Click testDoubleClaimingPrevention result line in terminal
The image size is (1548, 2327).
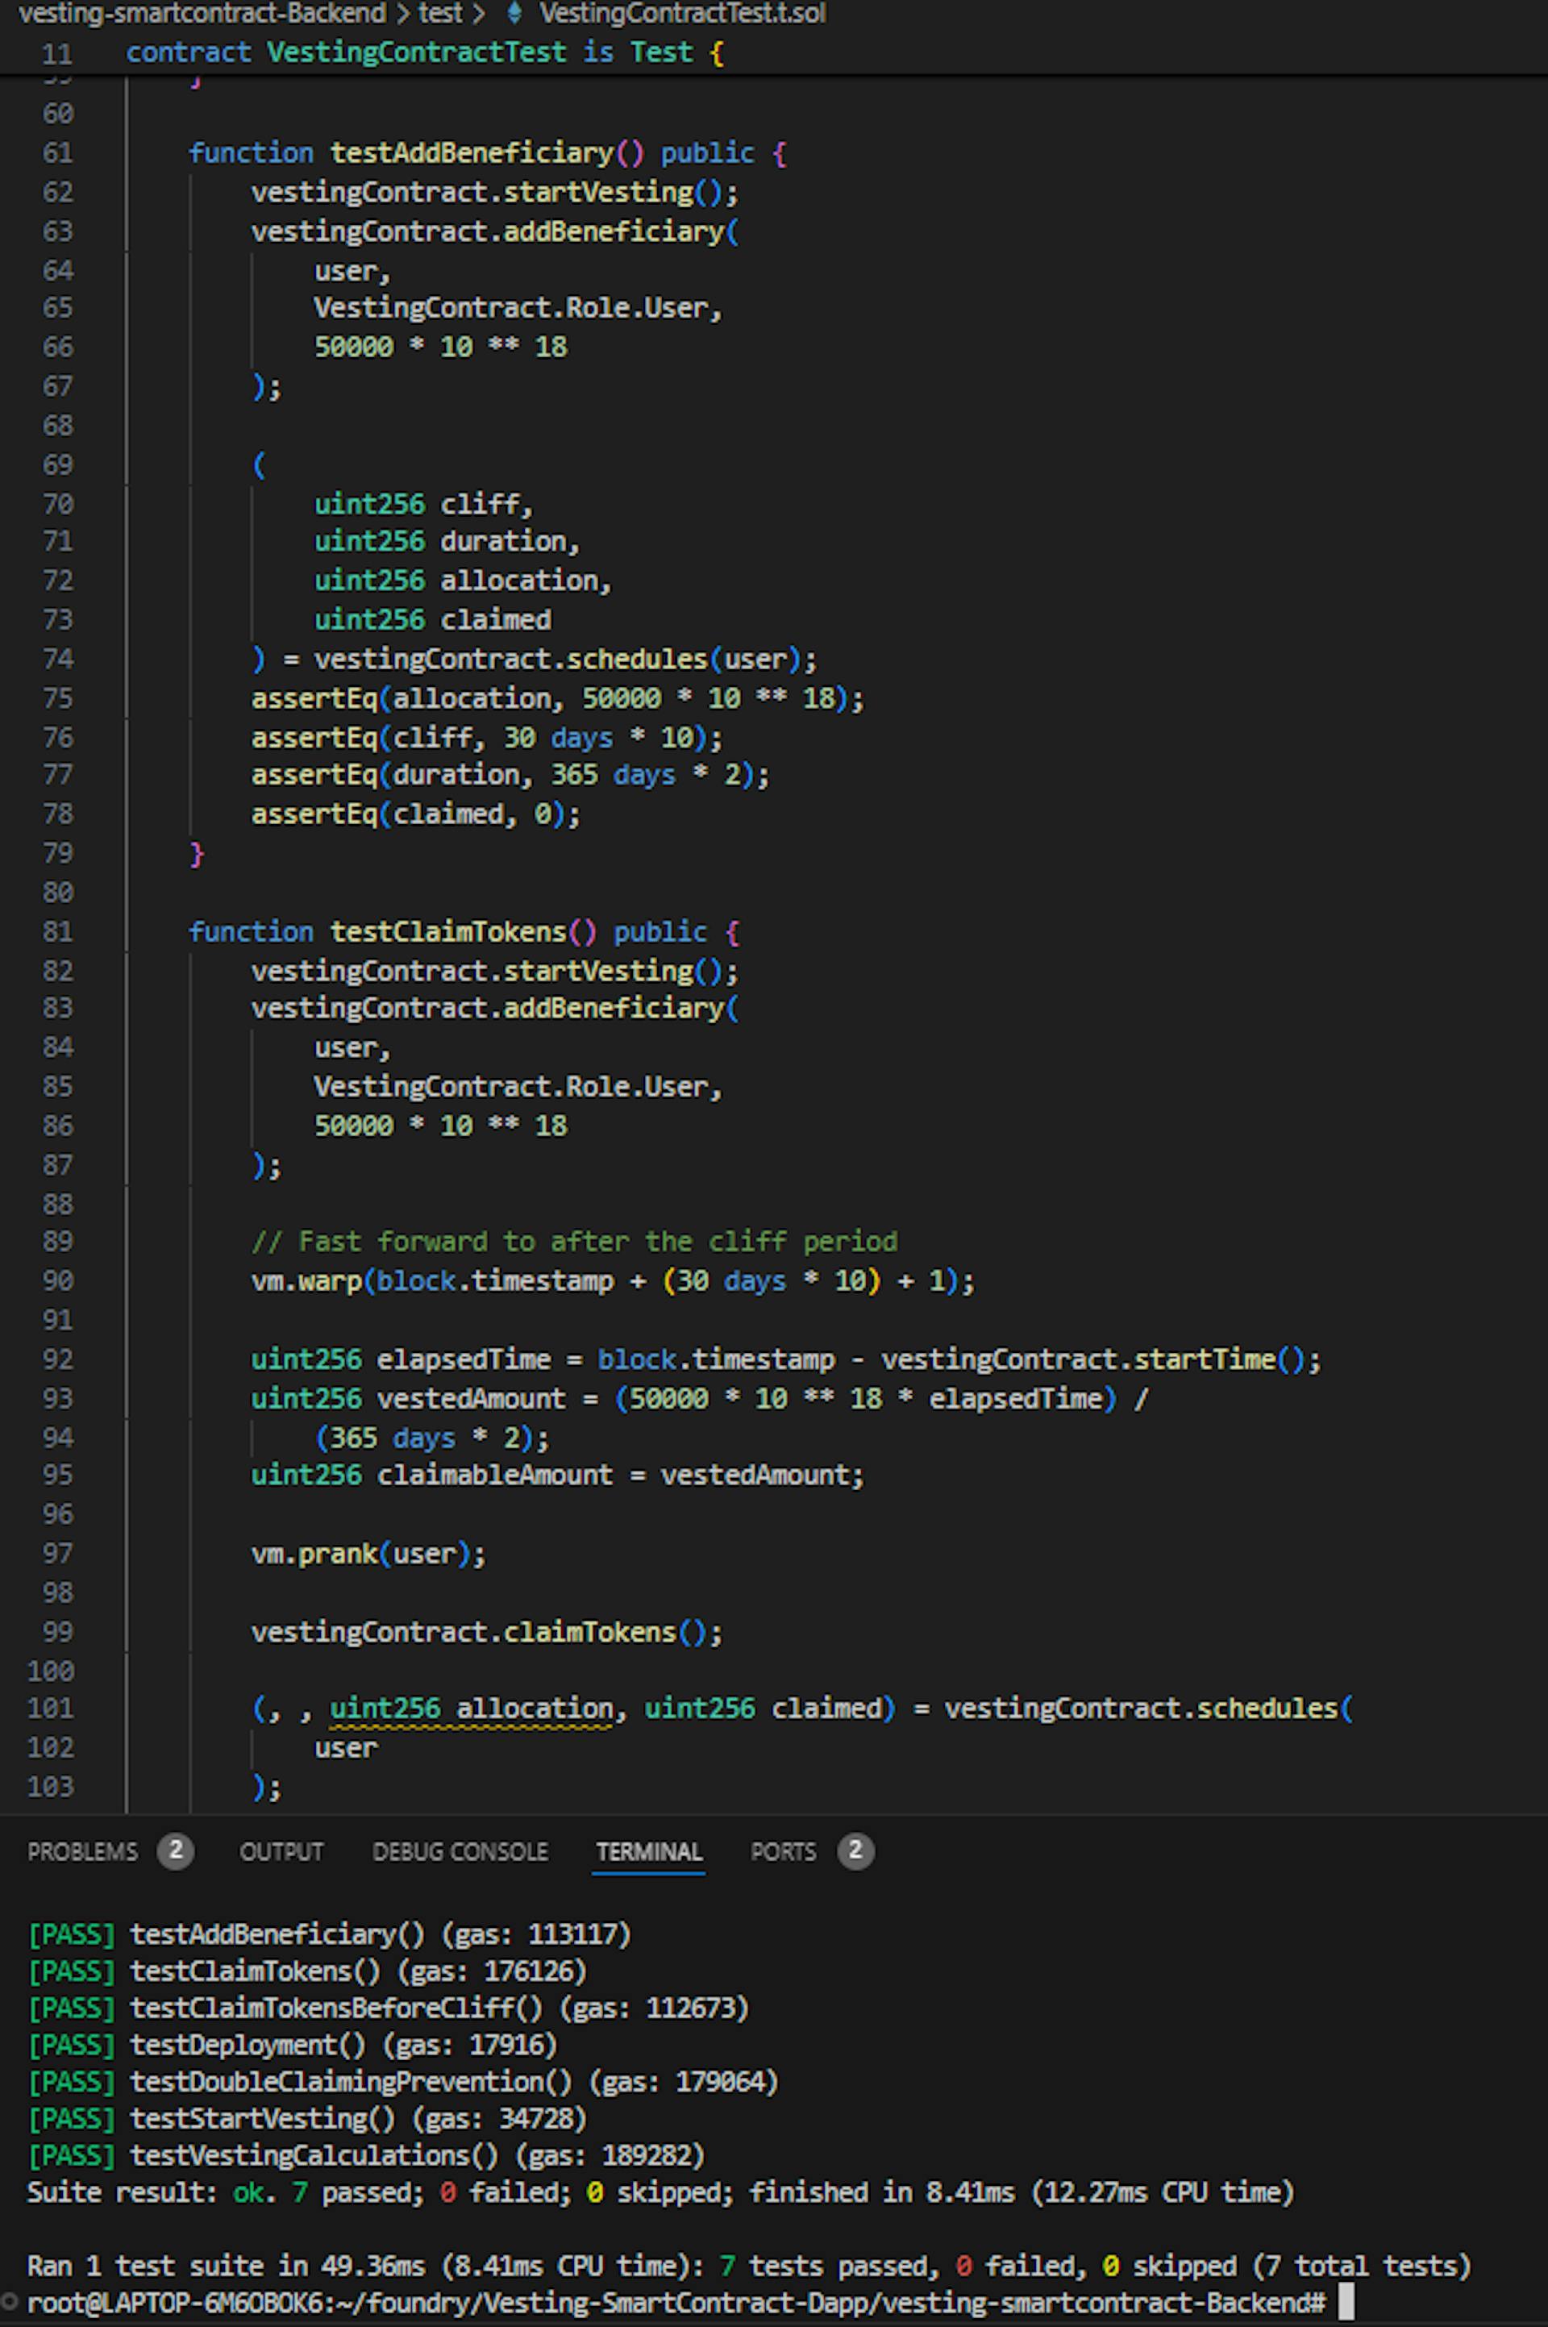pyautogui.click(x=351, y=2082)
